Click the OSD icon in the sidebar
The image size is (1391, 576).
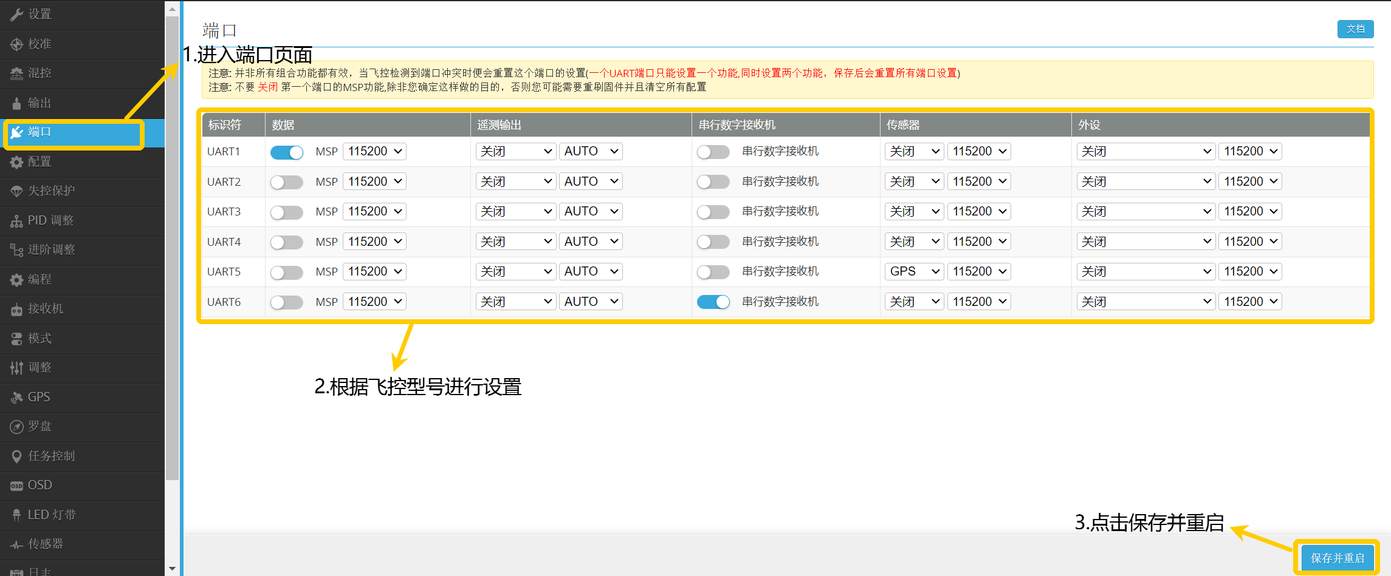(16, 486)
